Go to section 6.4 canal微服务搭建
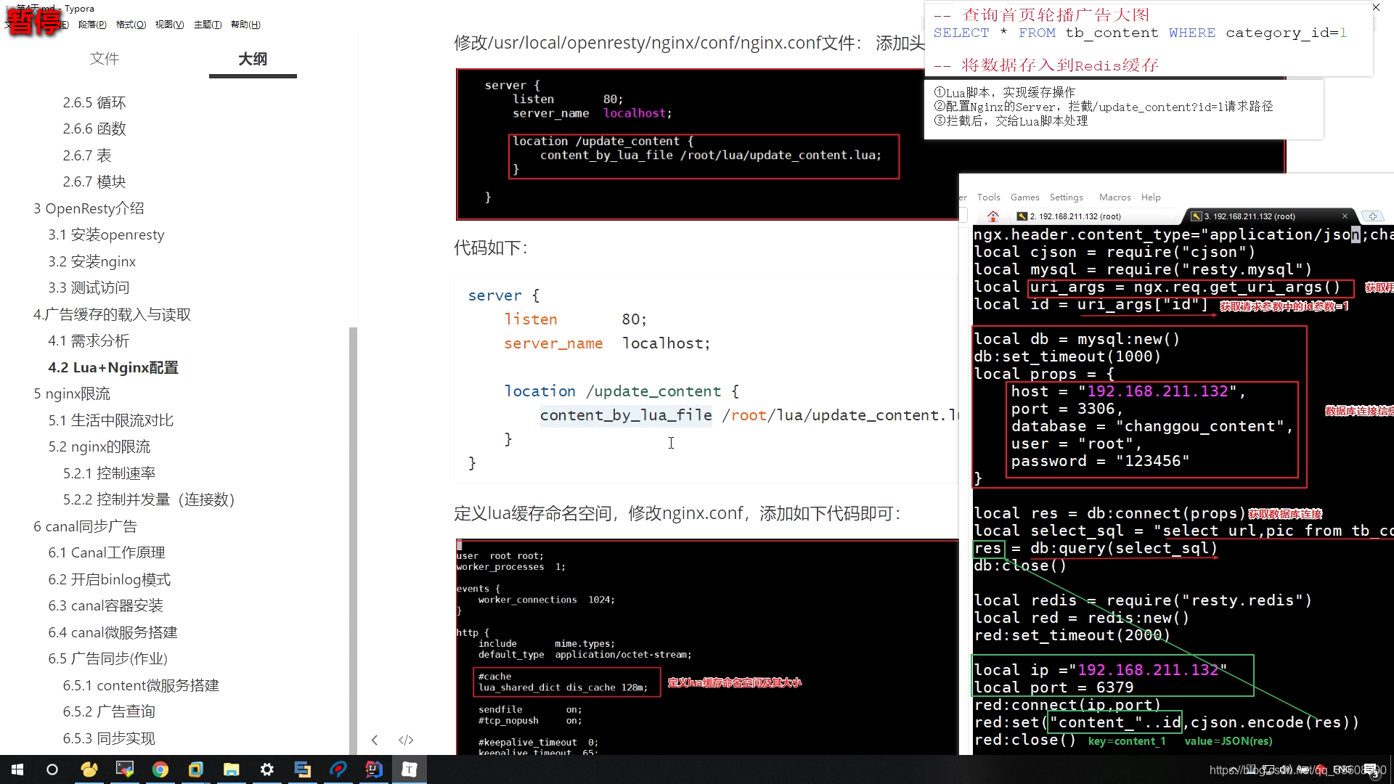 pyautogui.click(x=113, y=632)
